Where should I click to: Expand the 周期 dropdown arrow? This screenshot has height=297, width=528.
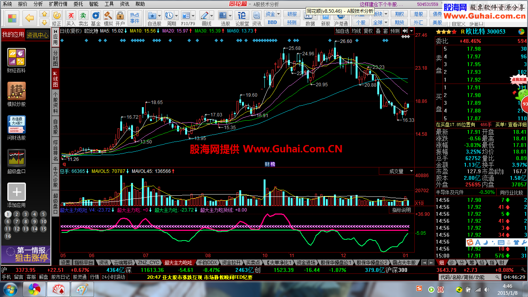pos(176,16)
